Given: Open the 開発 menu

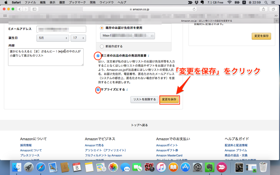Looking at the screenshot, I should click(93, 2).
